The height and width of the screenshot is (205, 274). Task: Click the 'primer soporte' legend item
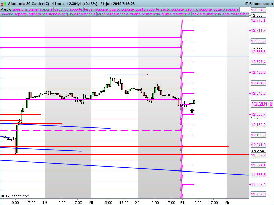click(x=41, y=9)
